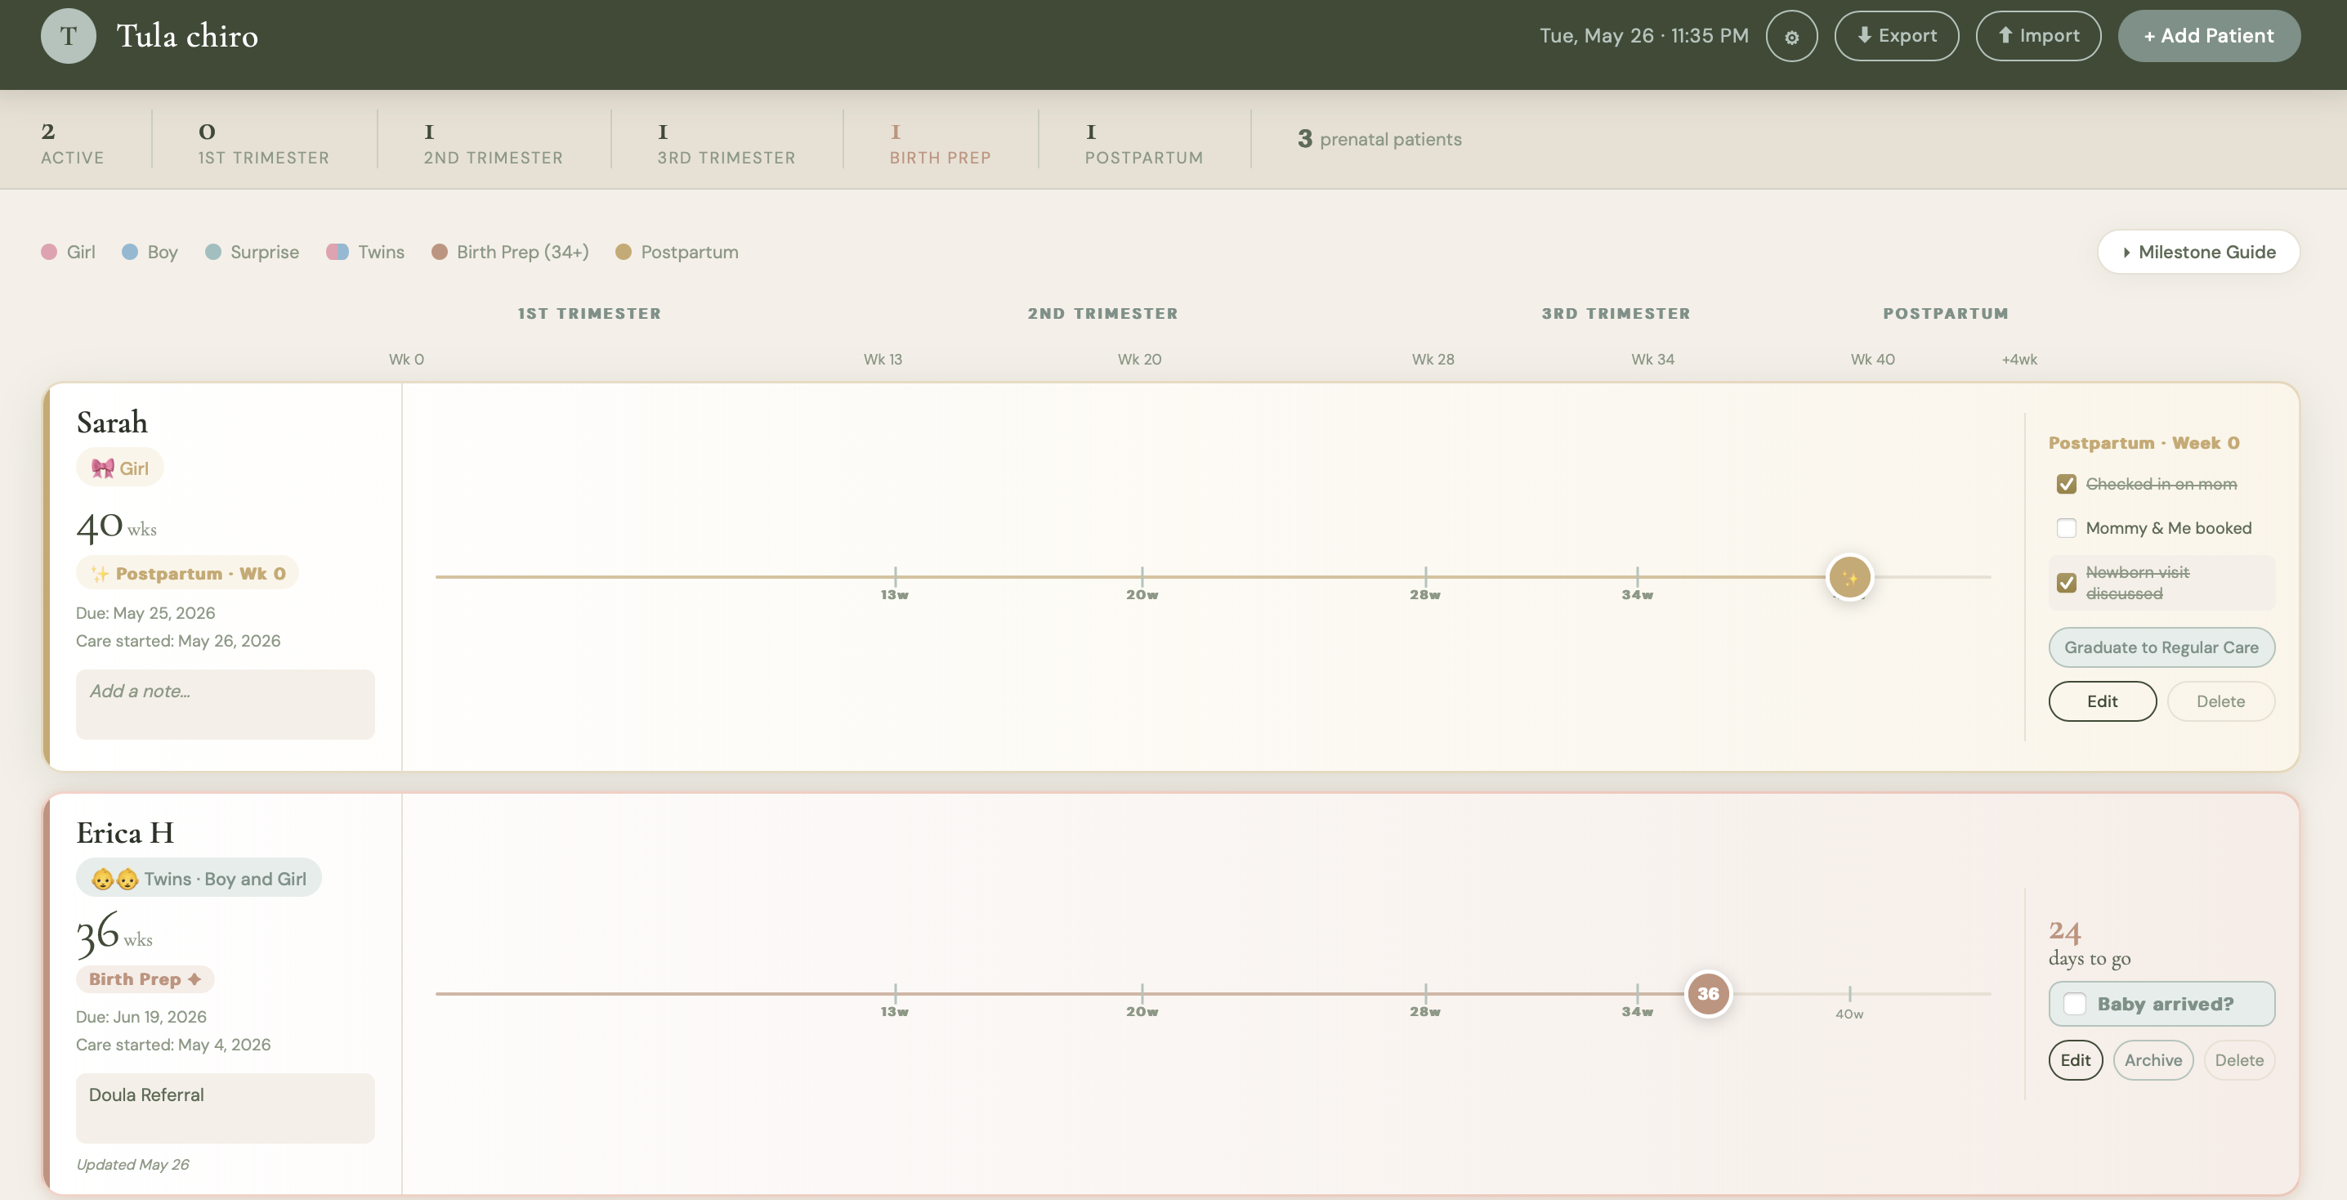Click the teal Surprise legend dot
This screenshot has width=2347, height=1200.
pos(213,253)
